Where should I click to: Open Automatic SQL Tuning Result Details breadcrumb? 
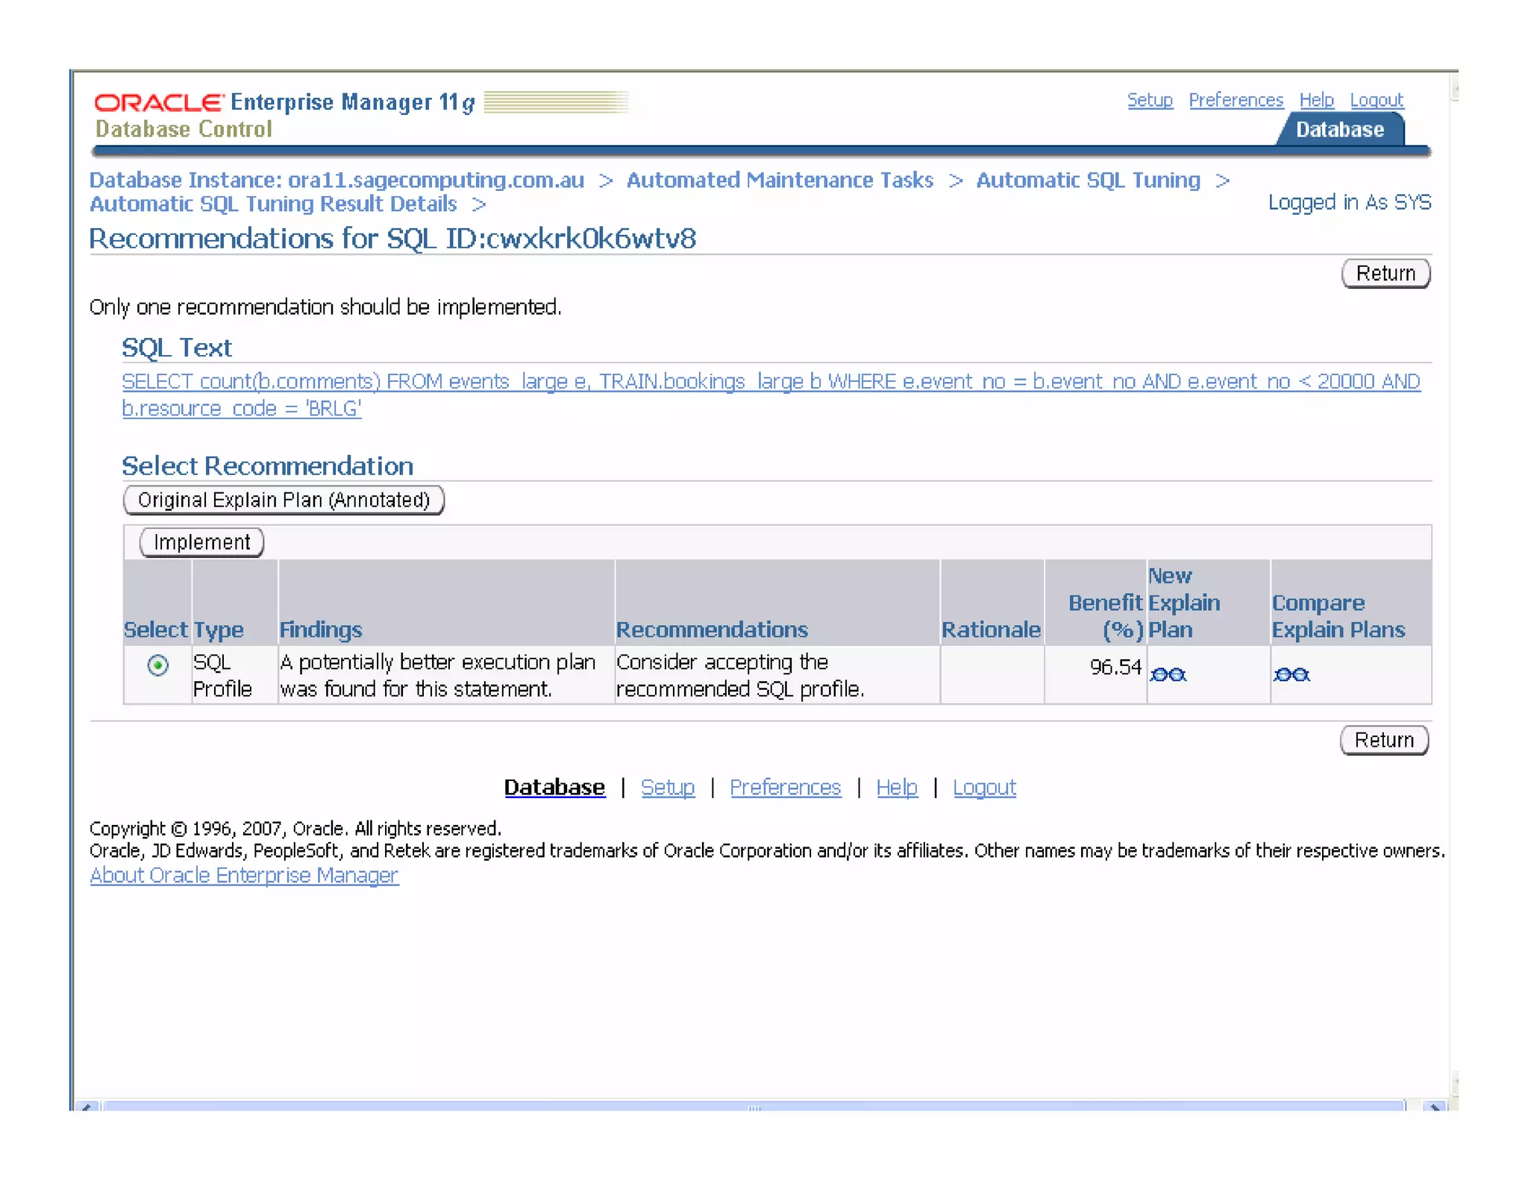point(273,204)
